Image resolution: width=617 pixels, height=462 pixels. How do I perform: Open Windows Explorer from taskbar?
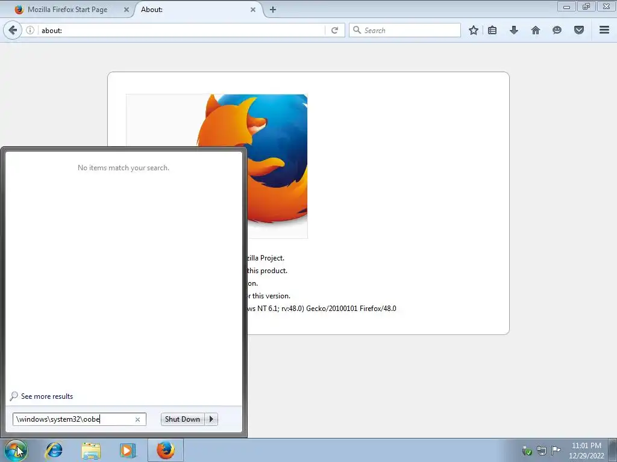click(91, 450)
